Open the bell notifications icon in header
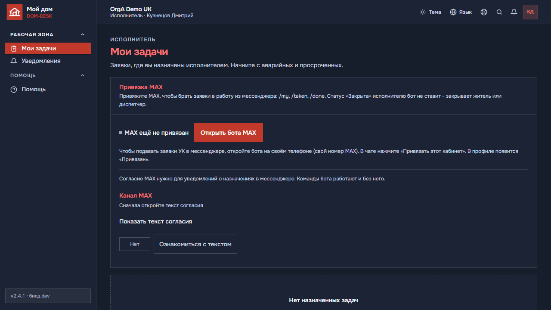The height and width of the screenshot is (310, 551). pyautogui.click(x=514, y=12)
